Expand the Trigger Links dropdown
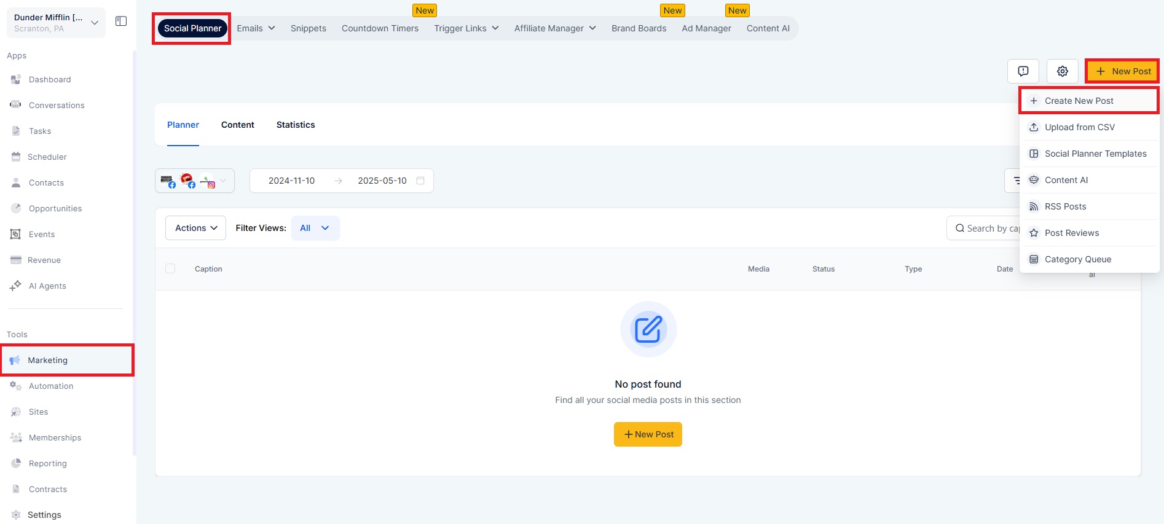1164x524 pixels. tap(466, 28)
